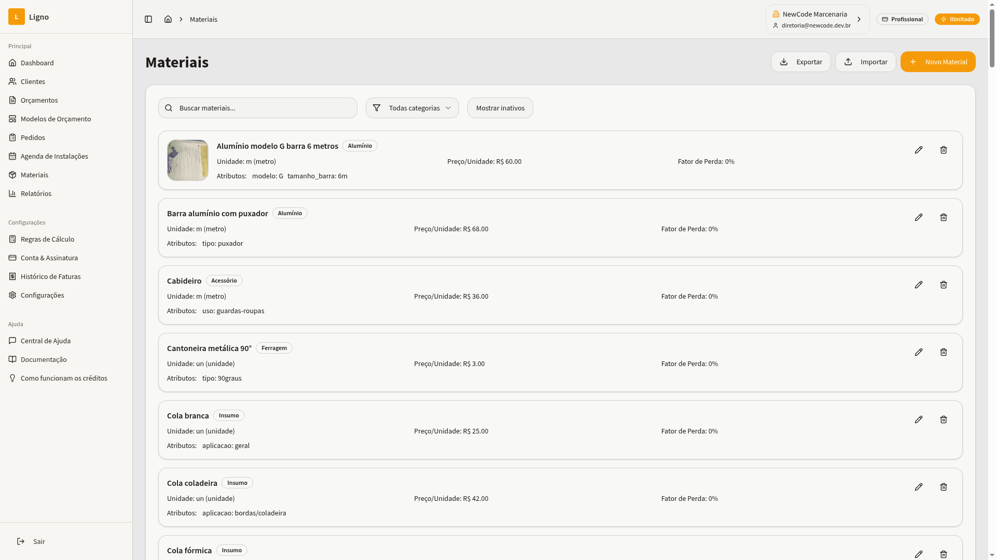The width and height of the screenshot is (996, 560).
Task: Click the attribute 'tamanho_barra: 6m'
Action: point(317,176)
